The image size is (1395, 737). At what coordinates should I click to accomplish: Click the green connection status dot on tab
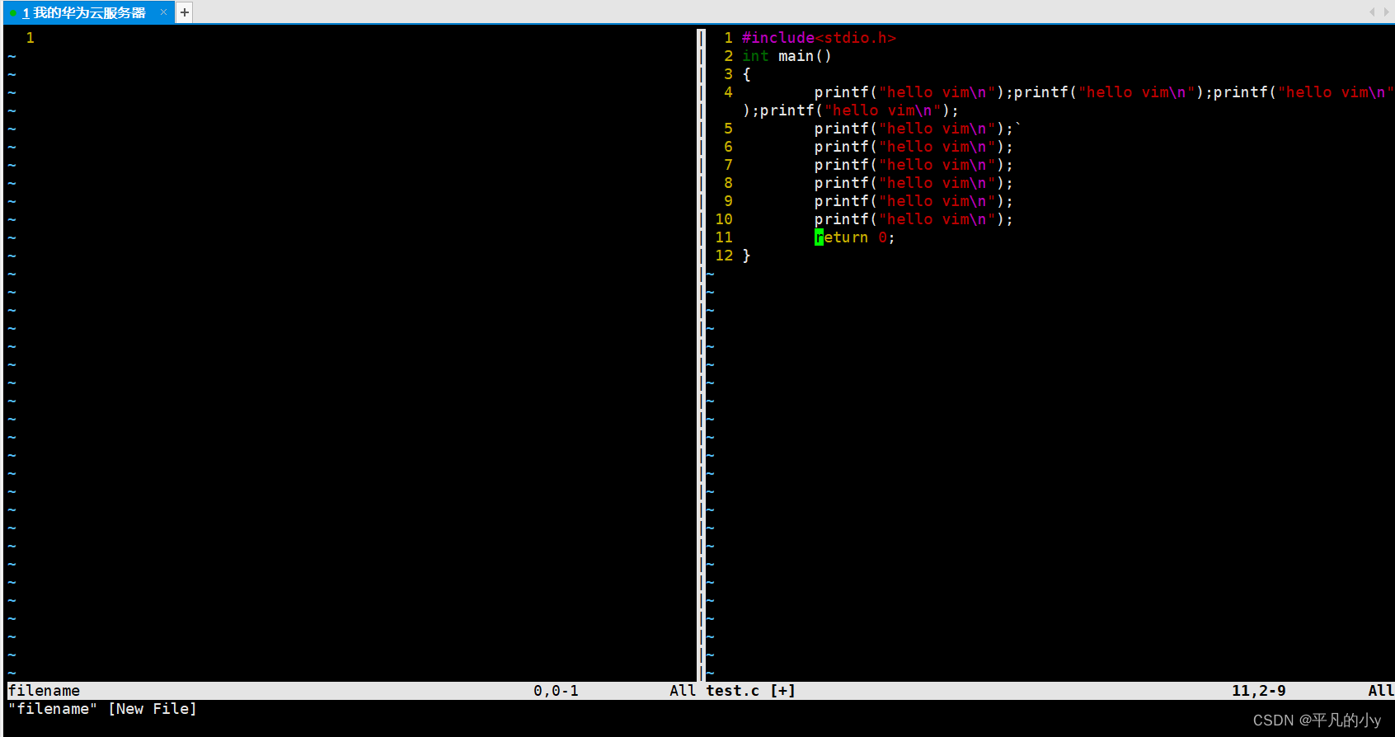click(x=13, y=13)
